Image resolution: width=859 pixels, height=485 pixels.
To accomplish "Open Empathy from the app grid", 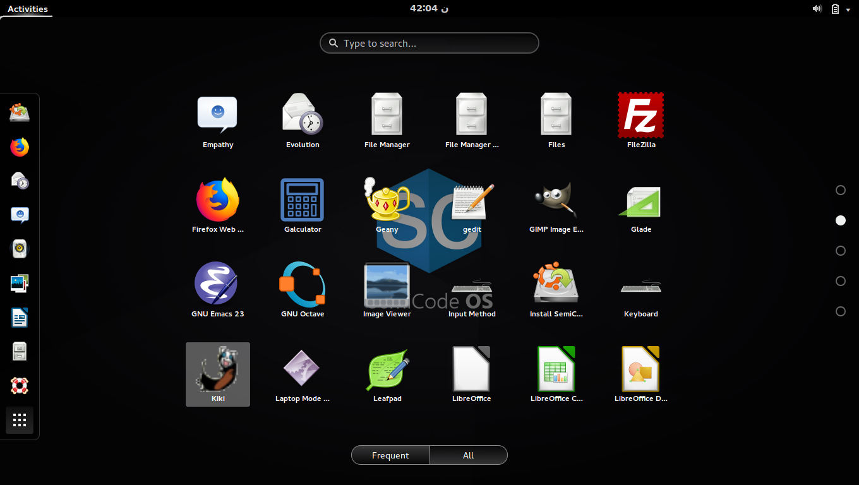I will (218, 121).
